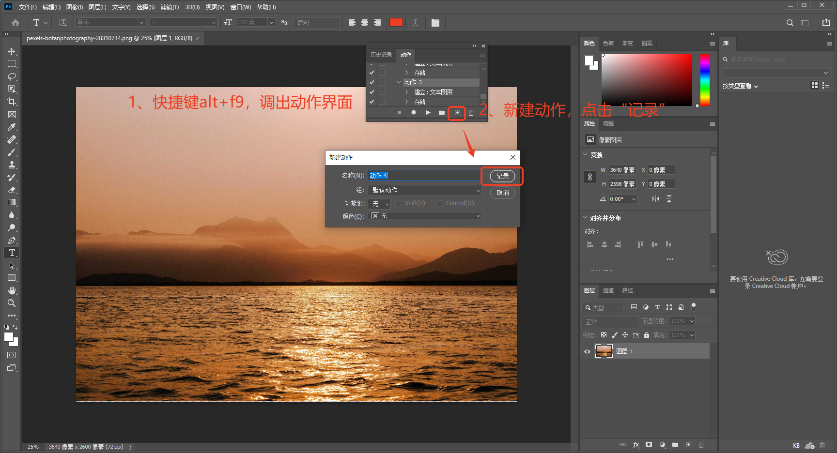Toggle lock transparent pixels icon
837x453 pixels.
(604, 335)
